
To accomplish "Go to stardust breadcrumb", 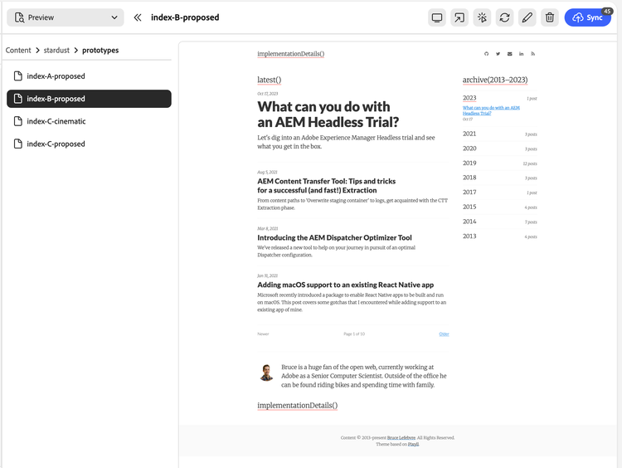I will 56,50.
